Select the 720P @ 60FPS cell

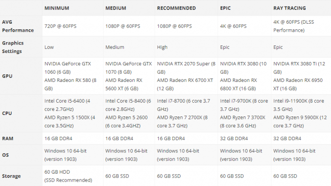(x=61, y=26)
